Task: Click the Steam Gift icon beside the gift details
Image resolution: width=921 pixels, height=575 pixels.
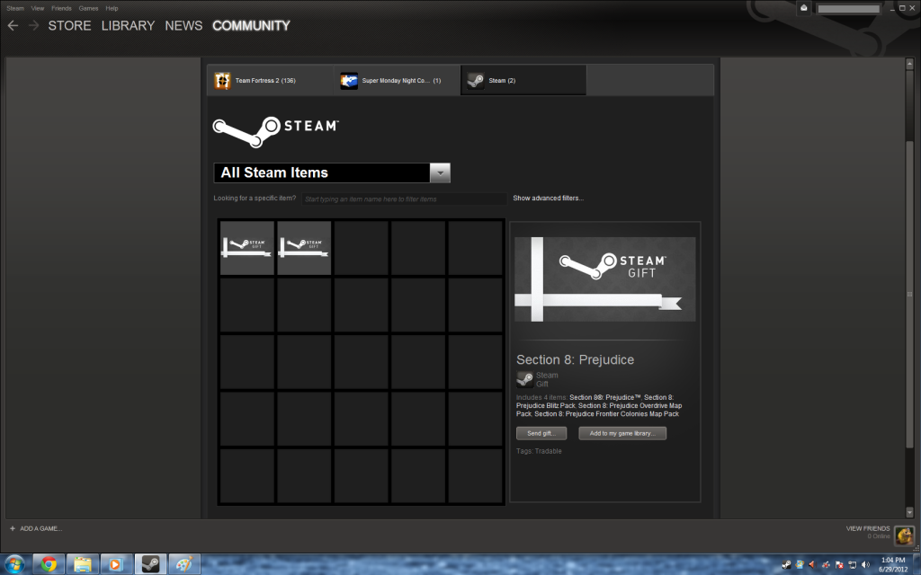Action: tap(524, 377)
